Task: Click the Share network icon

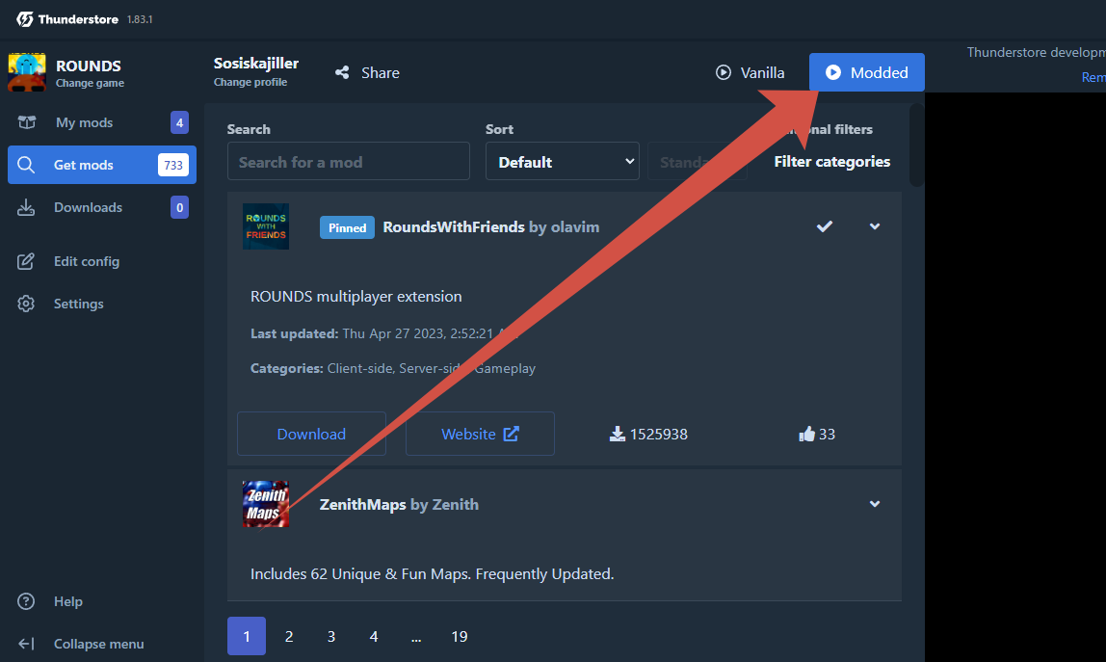Action: [x=342, y=72]
